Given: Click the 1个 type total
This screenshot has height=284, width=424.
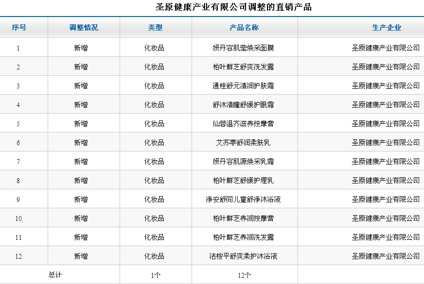Looking at the screenshot, I should [x=156, y=275].
